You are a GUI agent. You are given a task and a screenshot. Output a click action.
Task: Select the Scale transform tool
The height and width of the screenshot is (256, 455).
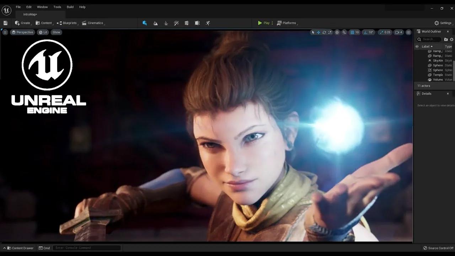click(x=330, y=32)
